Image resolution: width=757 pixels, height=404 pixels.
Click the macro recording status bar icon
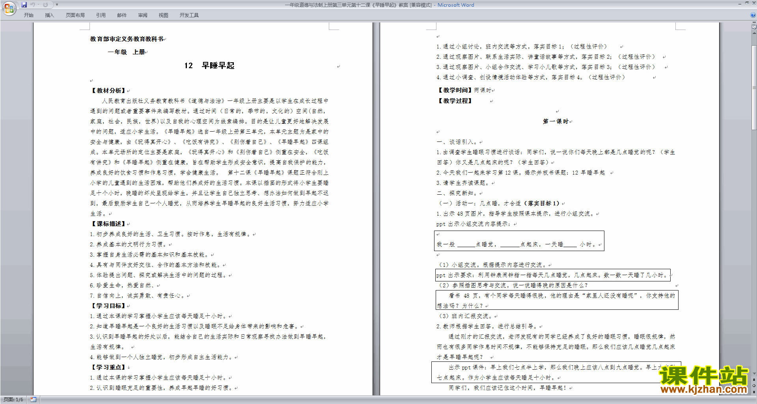(33, 400)
